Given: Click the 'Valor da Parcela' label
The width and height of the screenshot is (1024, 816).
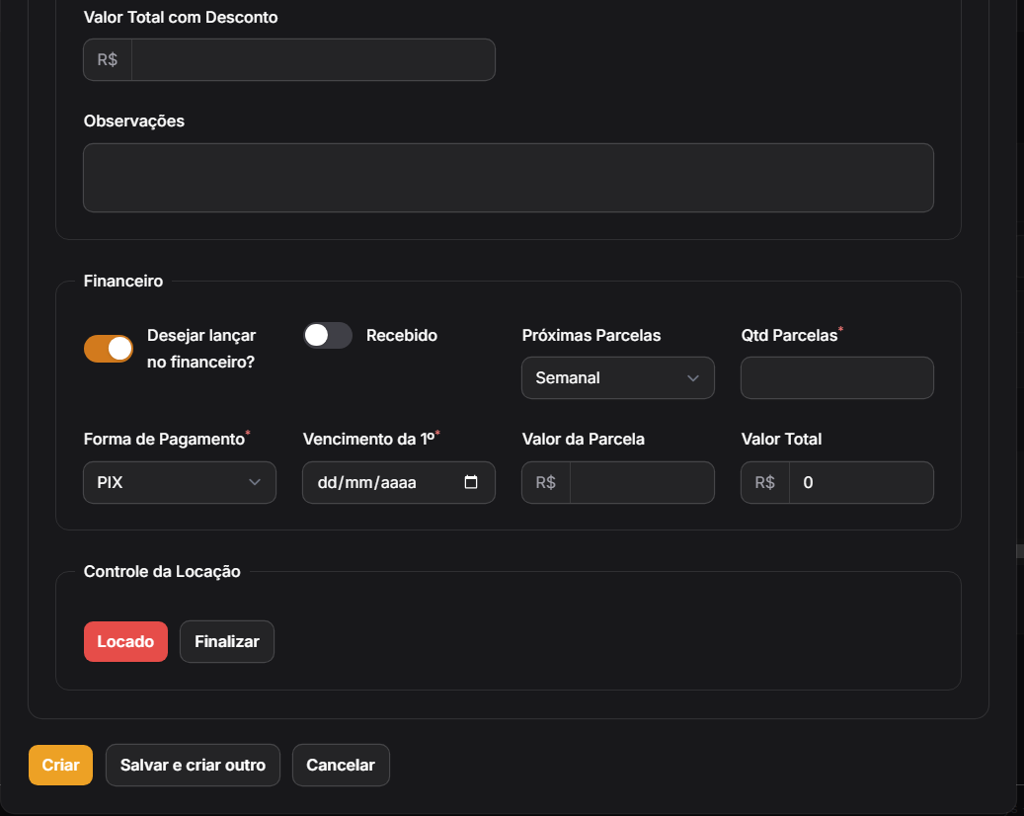Looking at the screenshot, I should click(x=584, y=439).
